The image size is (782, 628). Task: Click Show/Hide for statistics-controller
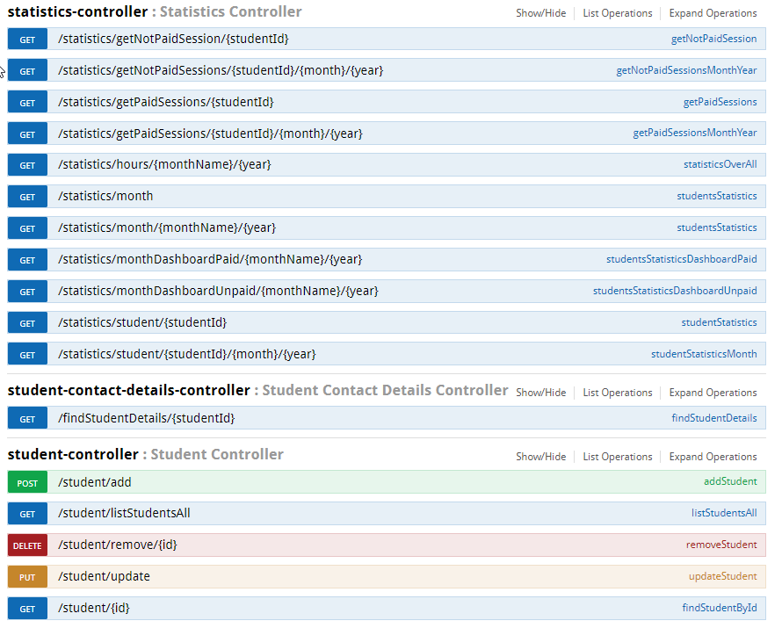pos(540,13)
